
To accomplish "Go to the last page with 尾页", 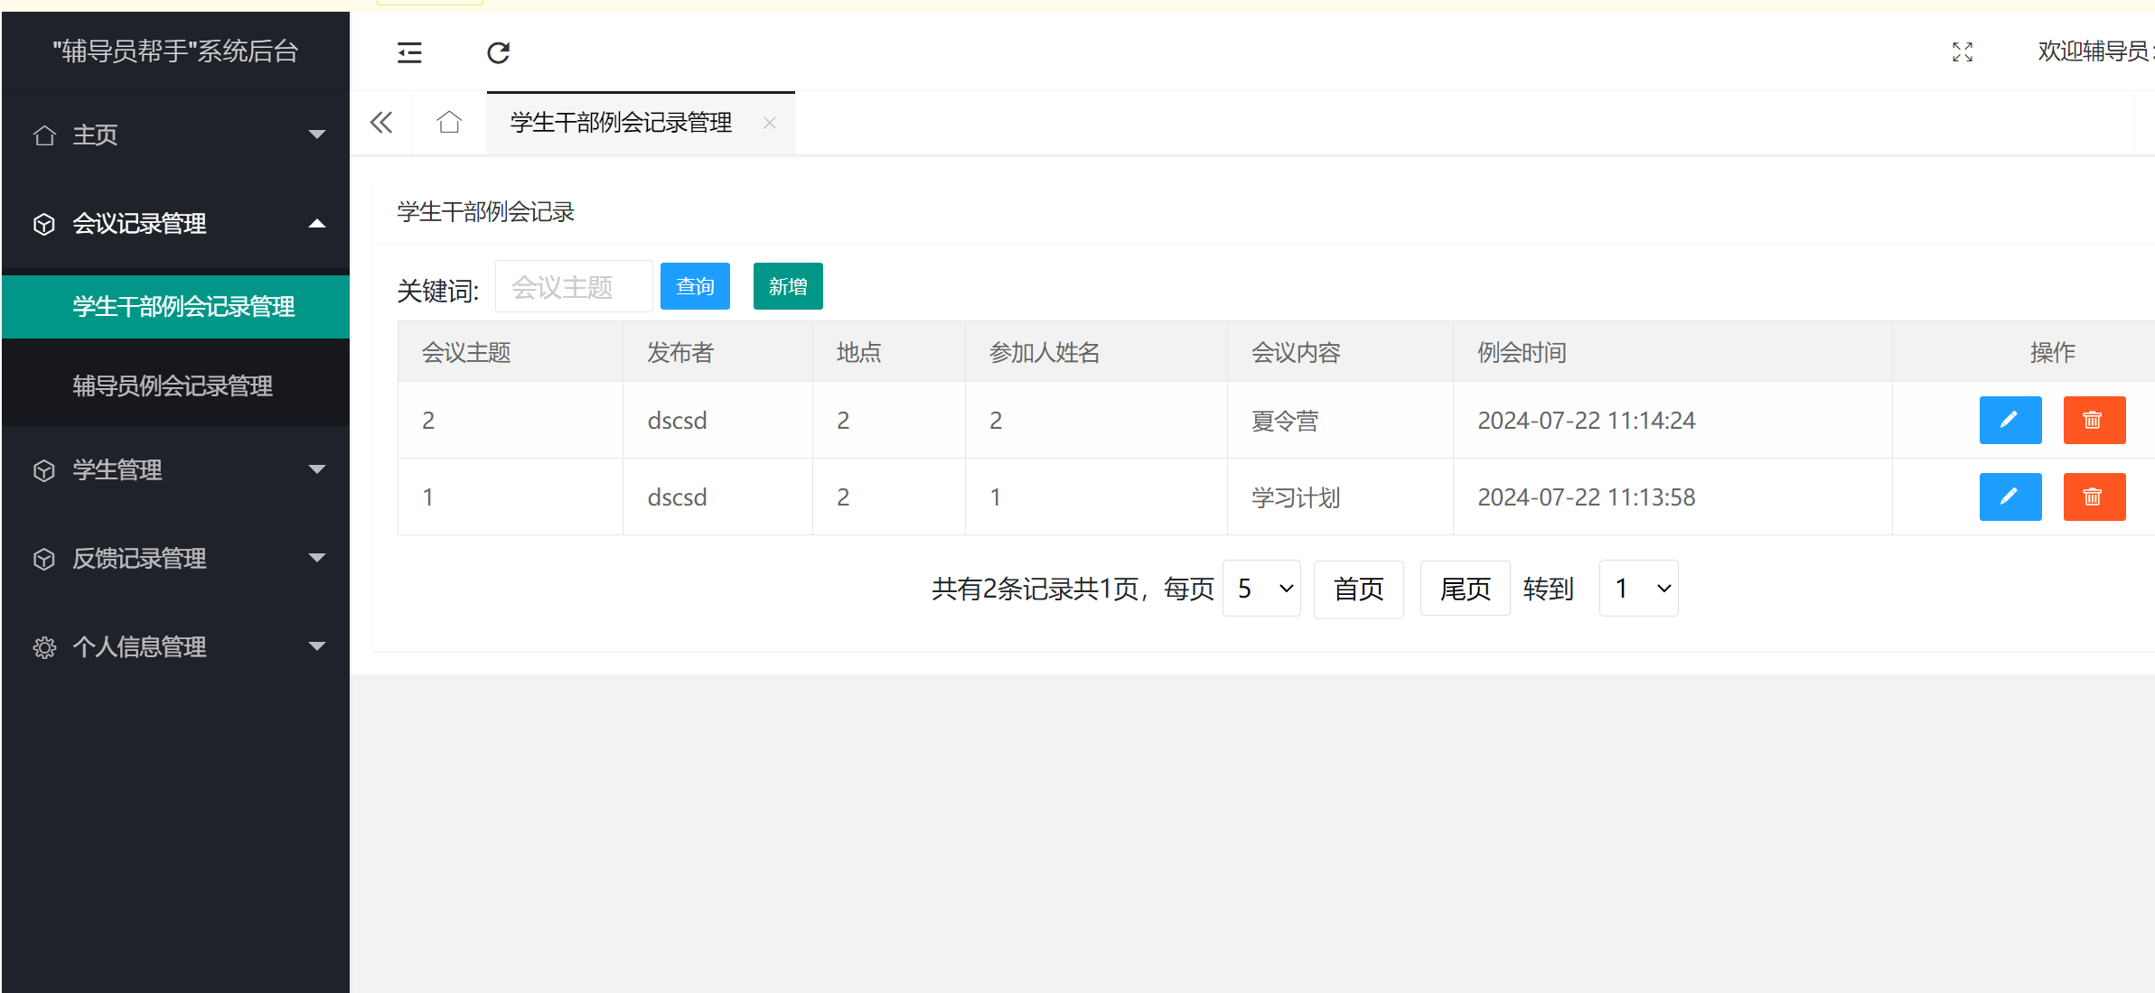I will click(x=1465, y=589).
